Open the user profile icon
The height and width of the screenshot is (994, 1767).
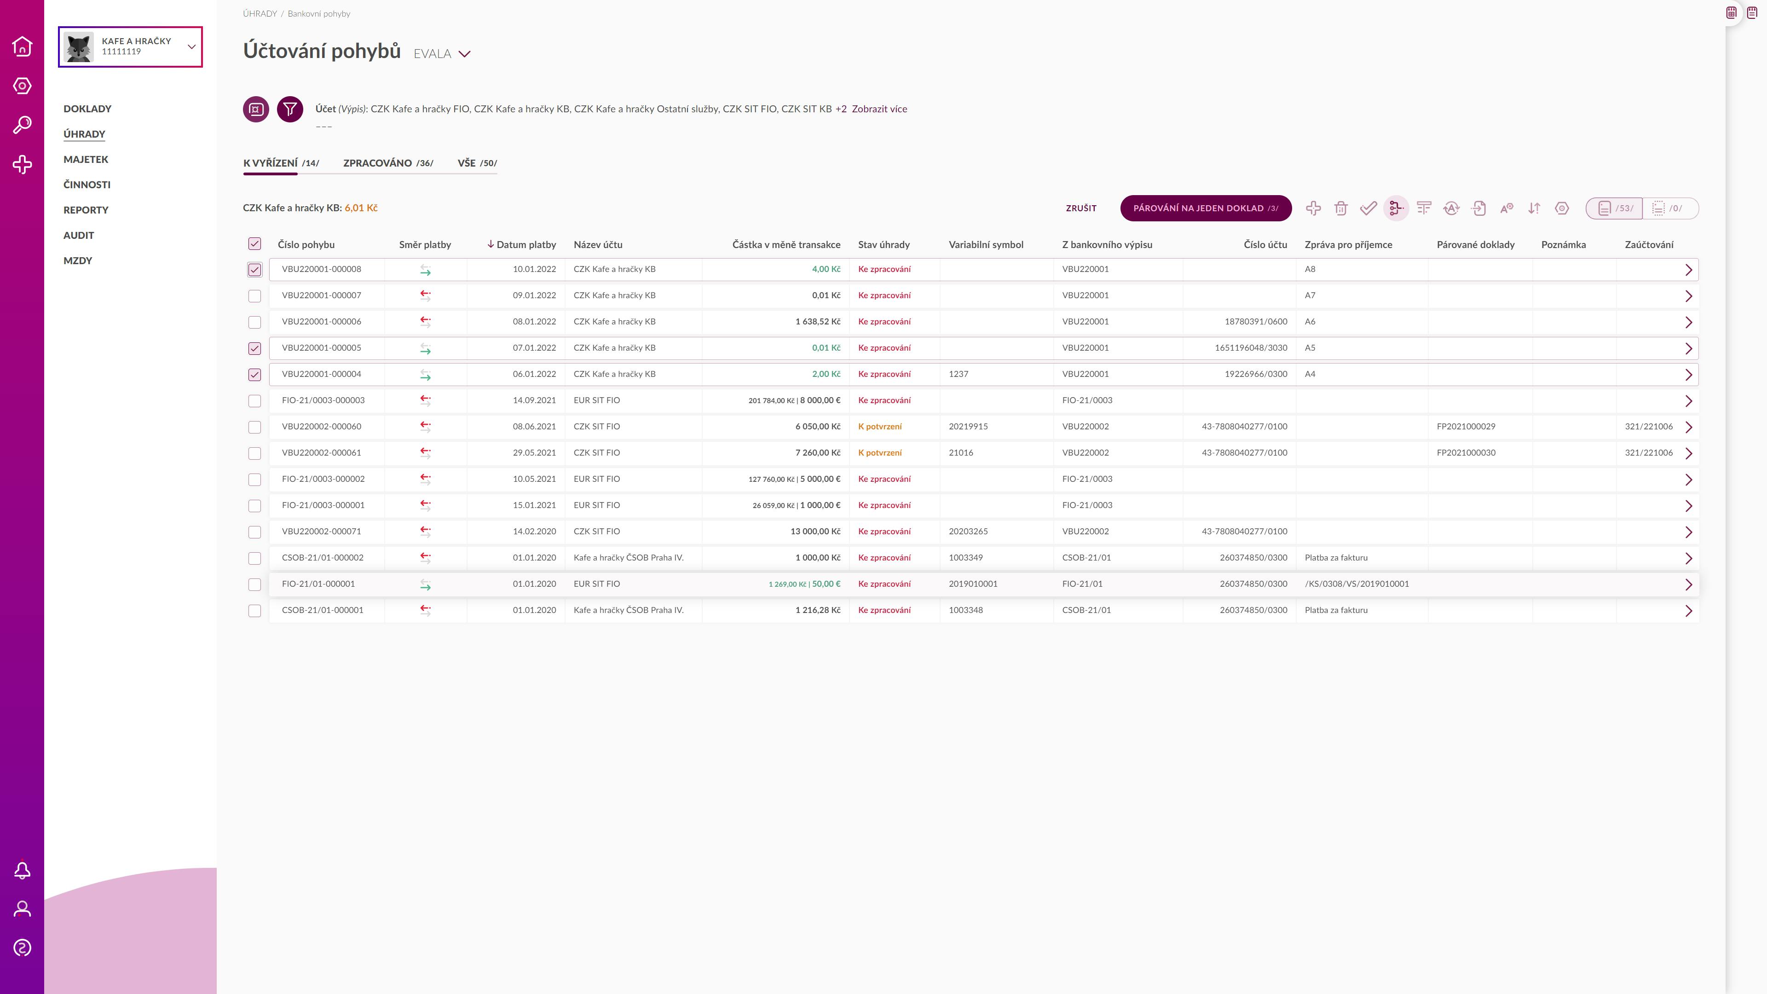pyautogui.click(x=22, y=909)
